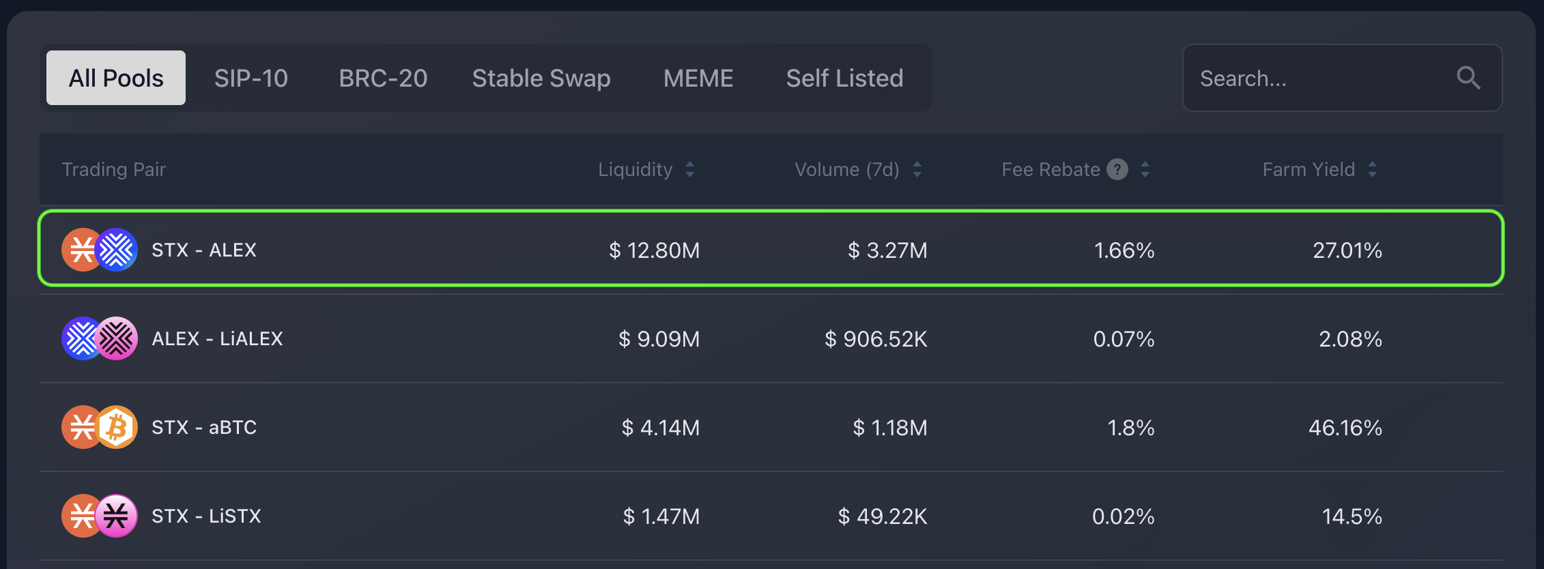Click the $ 1.47M liquidity value

coord(661,516)
